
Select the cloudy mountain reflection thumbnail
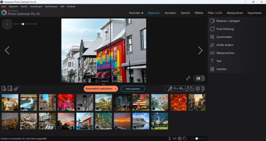point(141,121)
